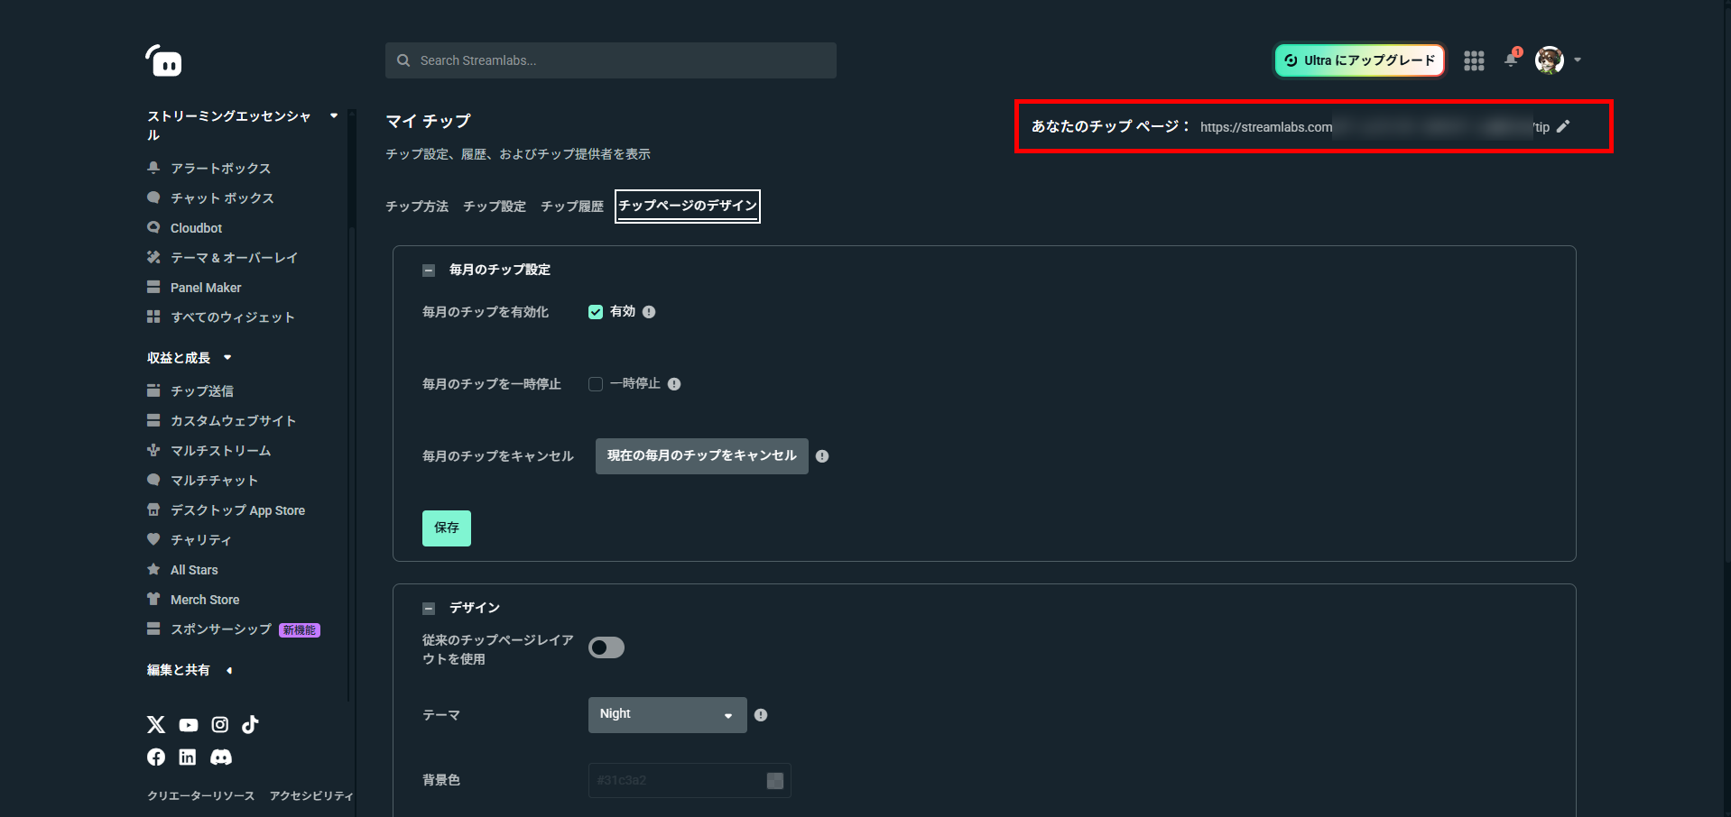Click the themes & overlays icon
This screenshot has width=1731, height=817.
153,257
